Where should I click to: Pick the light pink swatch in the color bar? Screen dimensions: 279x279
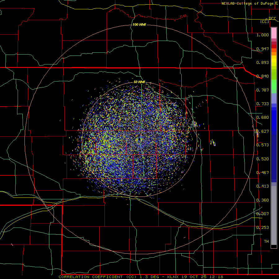point(274,33)
